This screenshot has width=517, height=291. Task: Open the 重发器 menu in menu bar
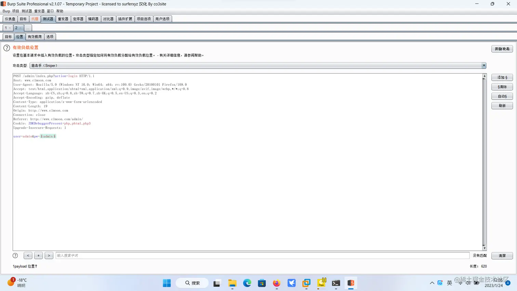point(39,11)
